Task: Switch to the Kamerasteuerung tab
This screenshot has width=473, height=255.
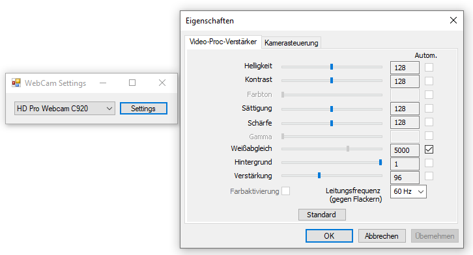Action: click(x=291, y=43)
